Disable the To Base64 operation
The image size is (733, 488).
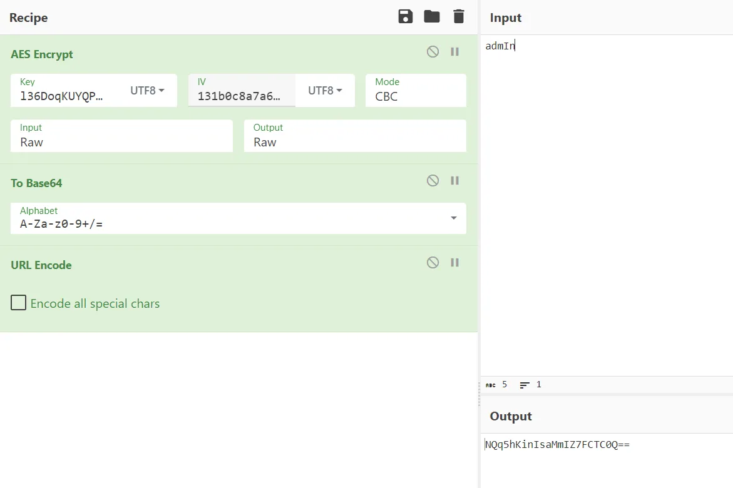[x=433, y=181]
